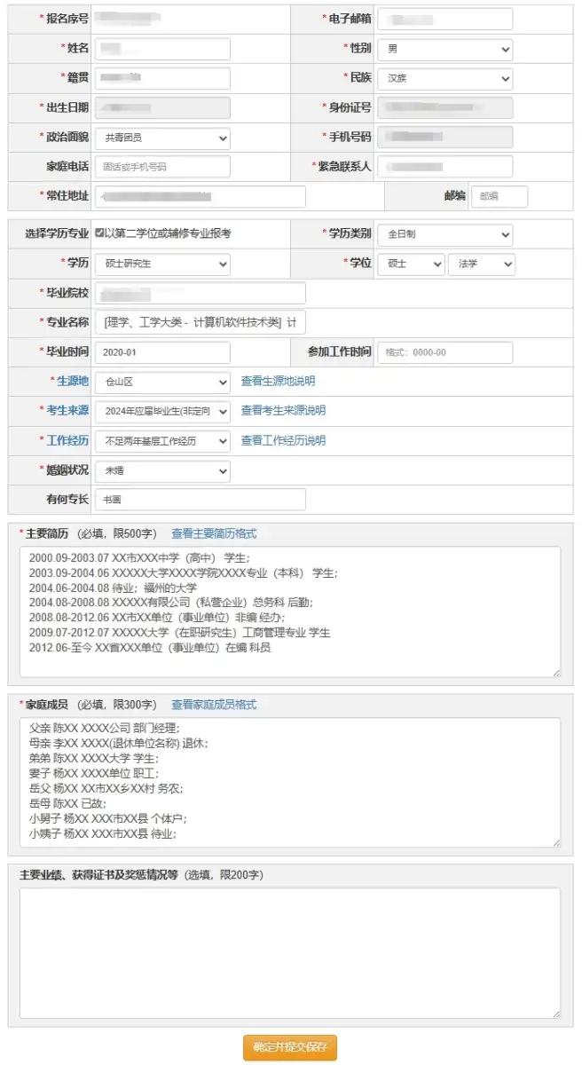This screenshot has height=1065, width=582.
Task: Click the 报名序号 label
Action: [x=67, y=19]
